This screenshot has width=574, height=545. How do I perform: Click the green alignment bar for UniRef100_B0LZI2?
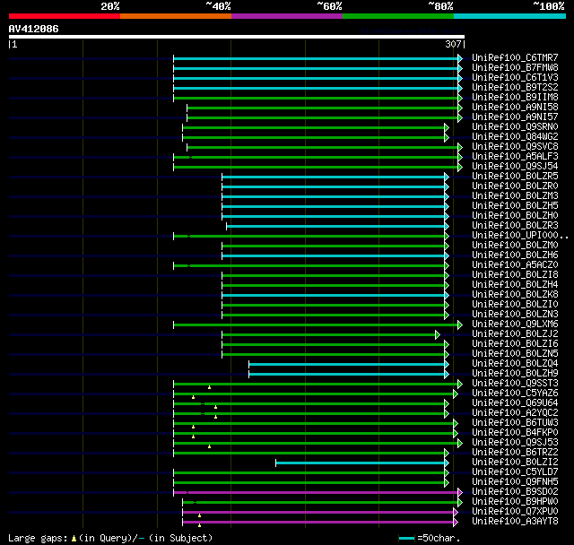click(361, 462)
